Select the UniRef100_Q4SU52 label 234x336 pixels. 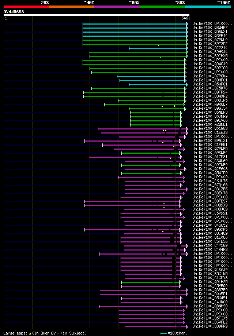[210, 226]
